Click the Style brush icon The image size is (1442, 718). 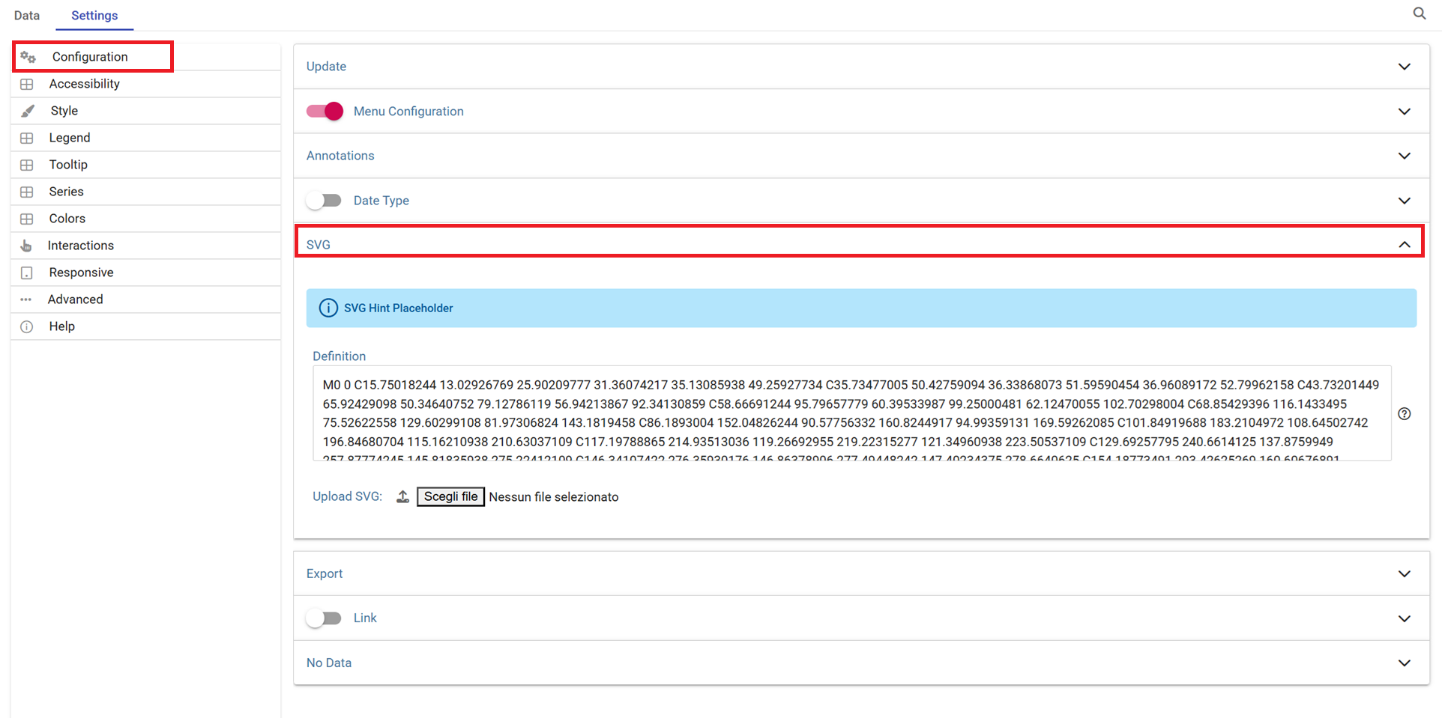click(x=28, y=111)
